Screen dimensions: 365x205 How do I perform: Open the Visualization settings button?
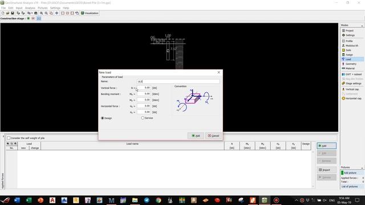[x=90, y=13]
